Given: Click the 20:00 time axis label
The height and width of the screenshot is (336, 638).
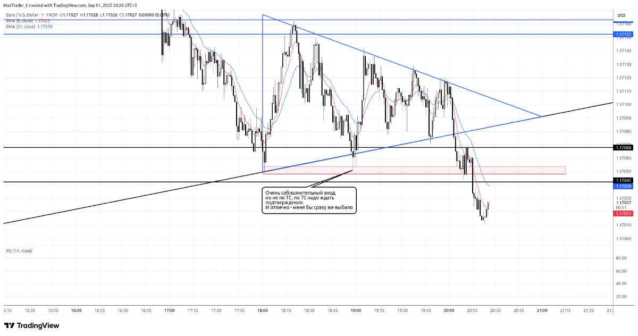Looking at the screenshot, I should 449,310.
